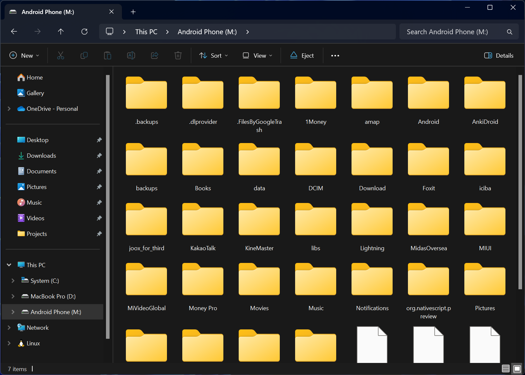This screenshot has height=375, width=525.
Task: Unpin Documents using its pin icon
Action: (99, 171)
